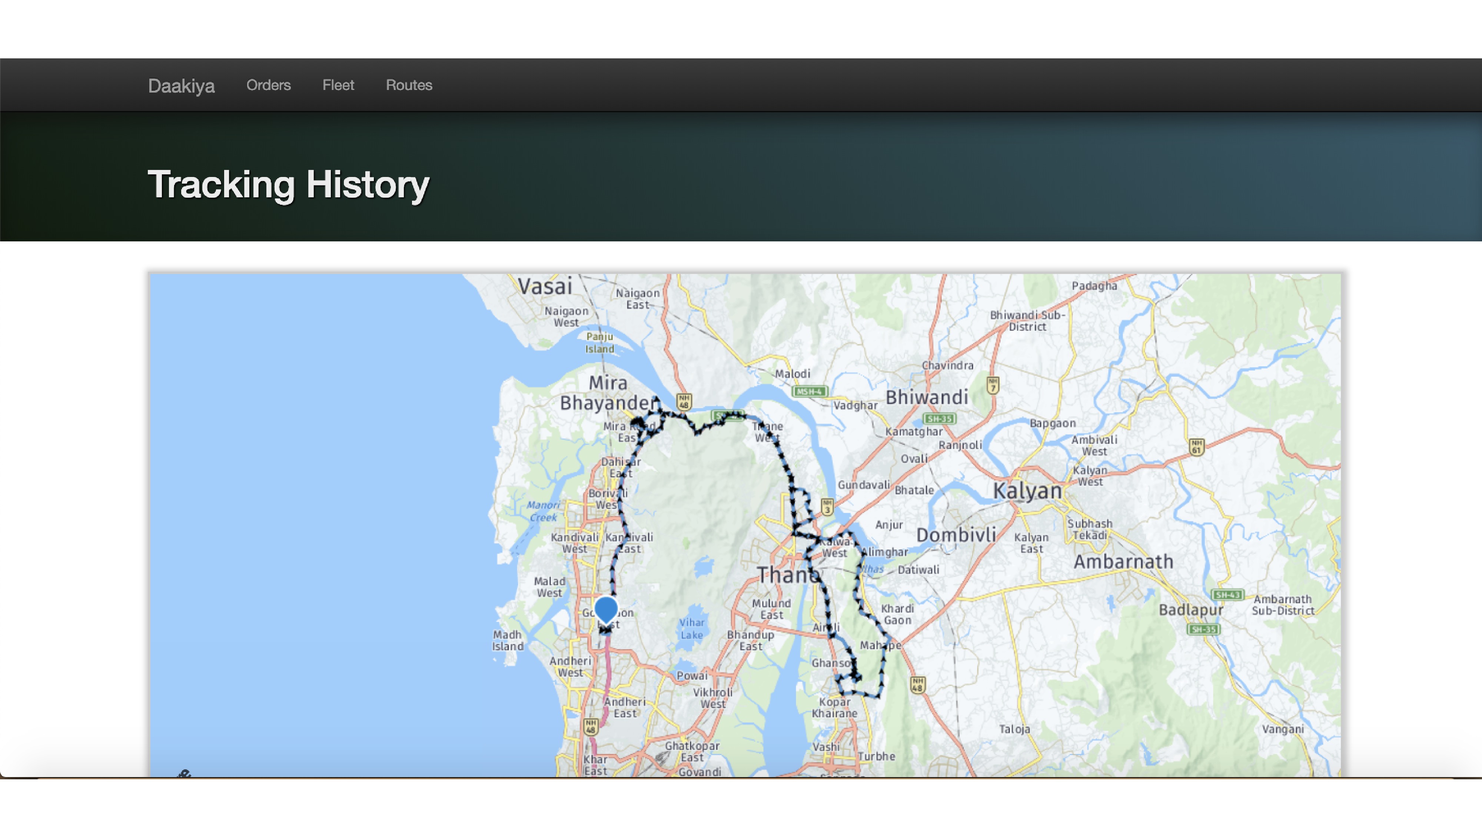Click the Vihar Lake label

pos(691,628)
